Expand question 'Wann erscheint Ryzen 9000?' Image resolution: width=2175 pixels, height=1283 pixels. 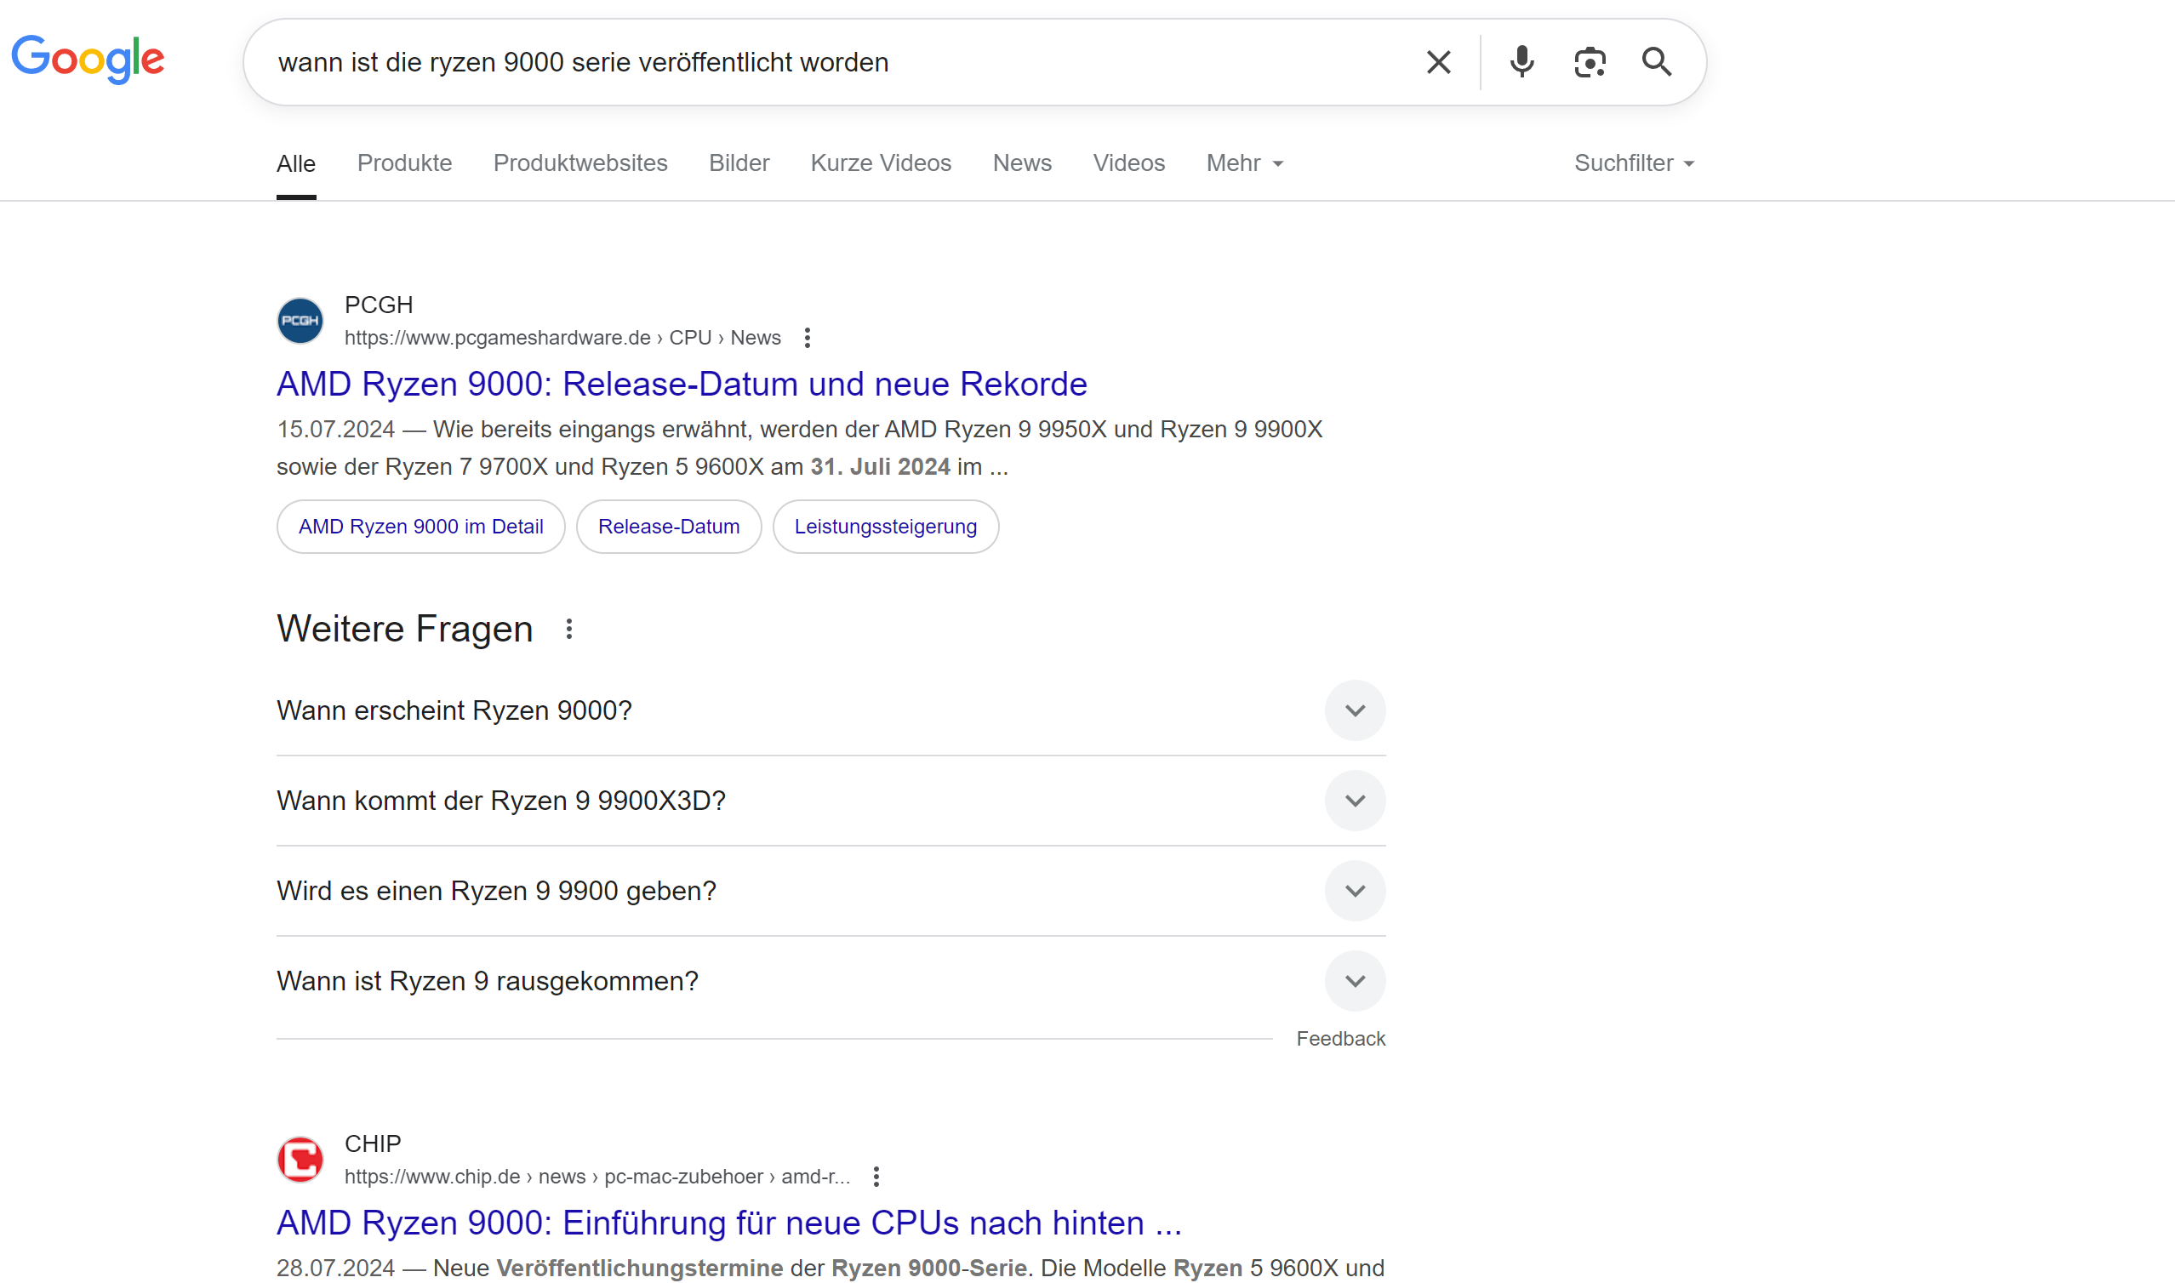[x=1355, y=710]
